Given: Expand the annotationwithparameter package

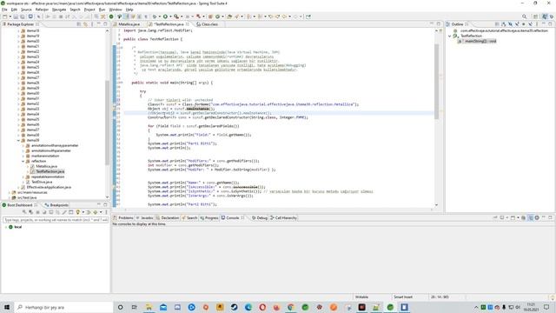Looking at the screenshot, I should tap(23, 150).
